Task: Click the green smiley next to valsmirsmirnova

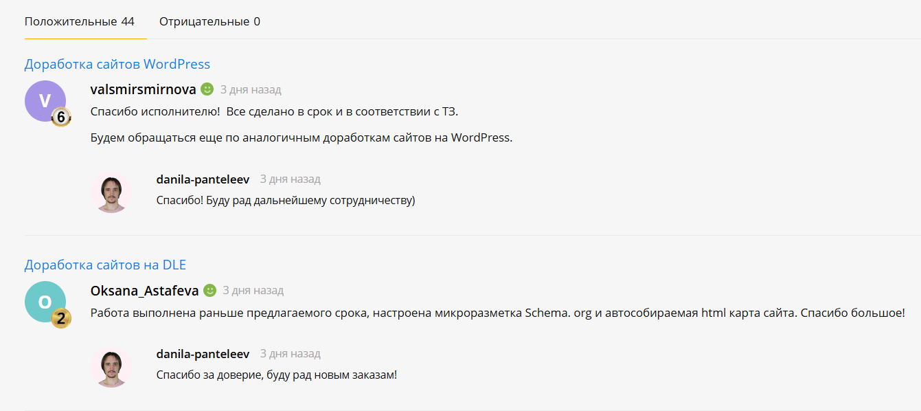Action: point(207,89)
